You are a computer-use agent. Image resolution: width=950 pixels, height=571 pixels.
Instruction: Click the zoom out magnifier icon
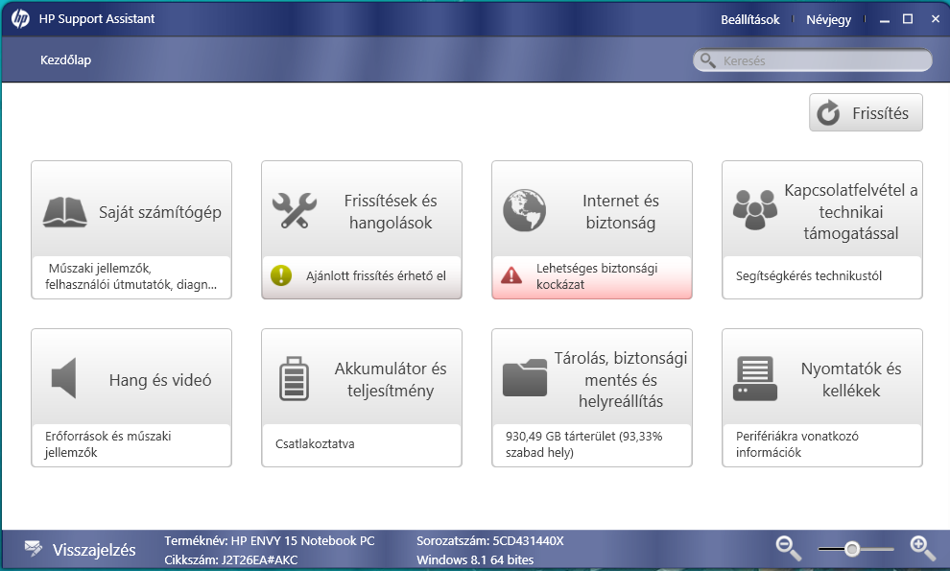[x=788, y=549]
